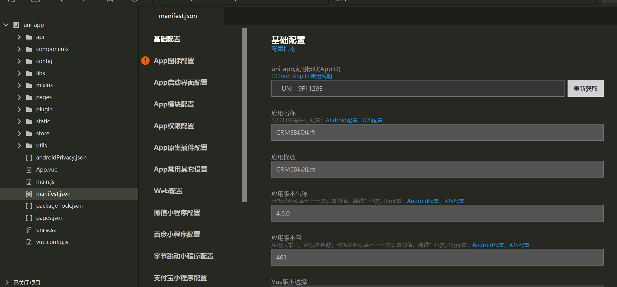Click the libs folder icon
The height and width of the screenshot is (287, 617).
click(29, 73)
